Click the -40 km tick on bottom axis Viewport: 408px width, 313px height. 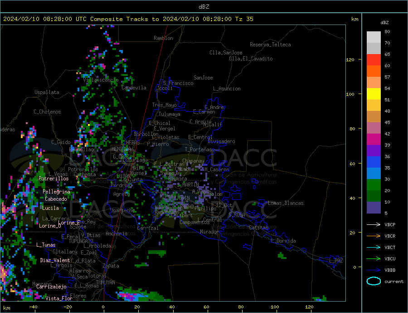pos(33,307)
